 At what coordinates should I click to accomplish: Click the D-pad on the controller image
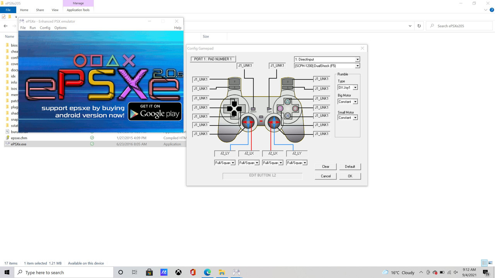(x=234, y=109)
